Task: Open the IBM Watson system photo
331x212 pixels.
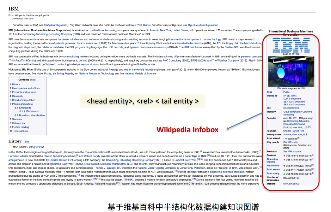Action: [291, 71]
